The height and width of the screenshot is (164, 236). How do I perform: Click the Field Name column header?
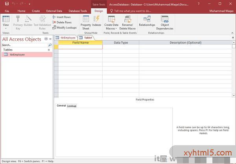click(x=80, y=43)
